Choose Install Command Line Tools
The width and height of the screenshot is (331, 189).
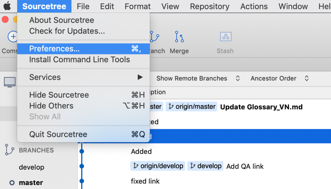[83, 60]
